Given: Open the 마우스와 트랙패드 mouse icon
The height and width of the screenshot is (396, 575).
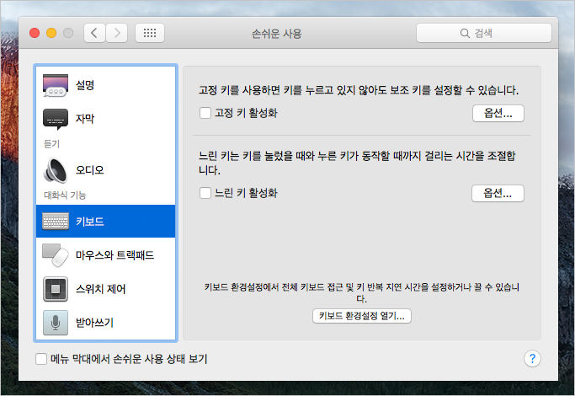Looking at the screenshot, I should pyautogui.click(x=56, y=255).
